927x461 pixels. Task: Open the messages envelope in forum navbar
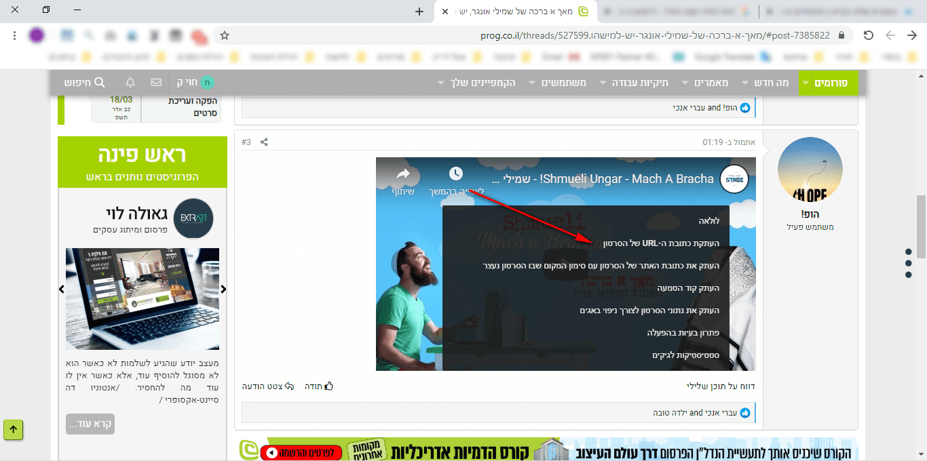156,82
